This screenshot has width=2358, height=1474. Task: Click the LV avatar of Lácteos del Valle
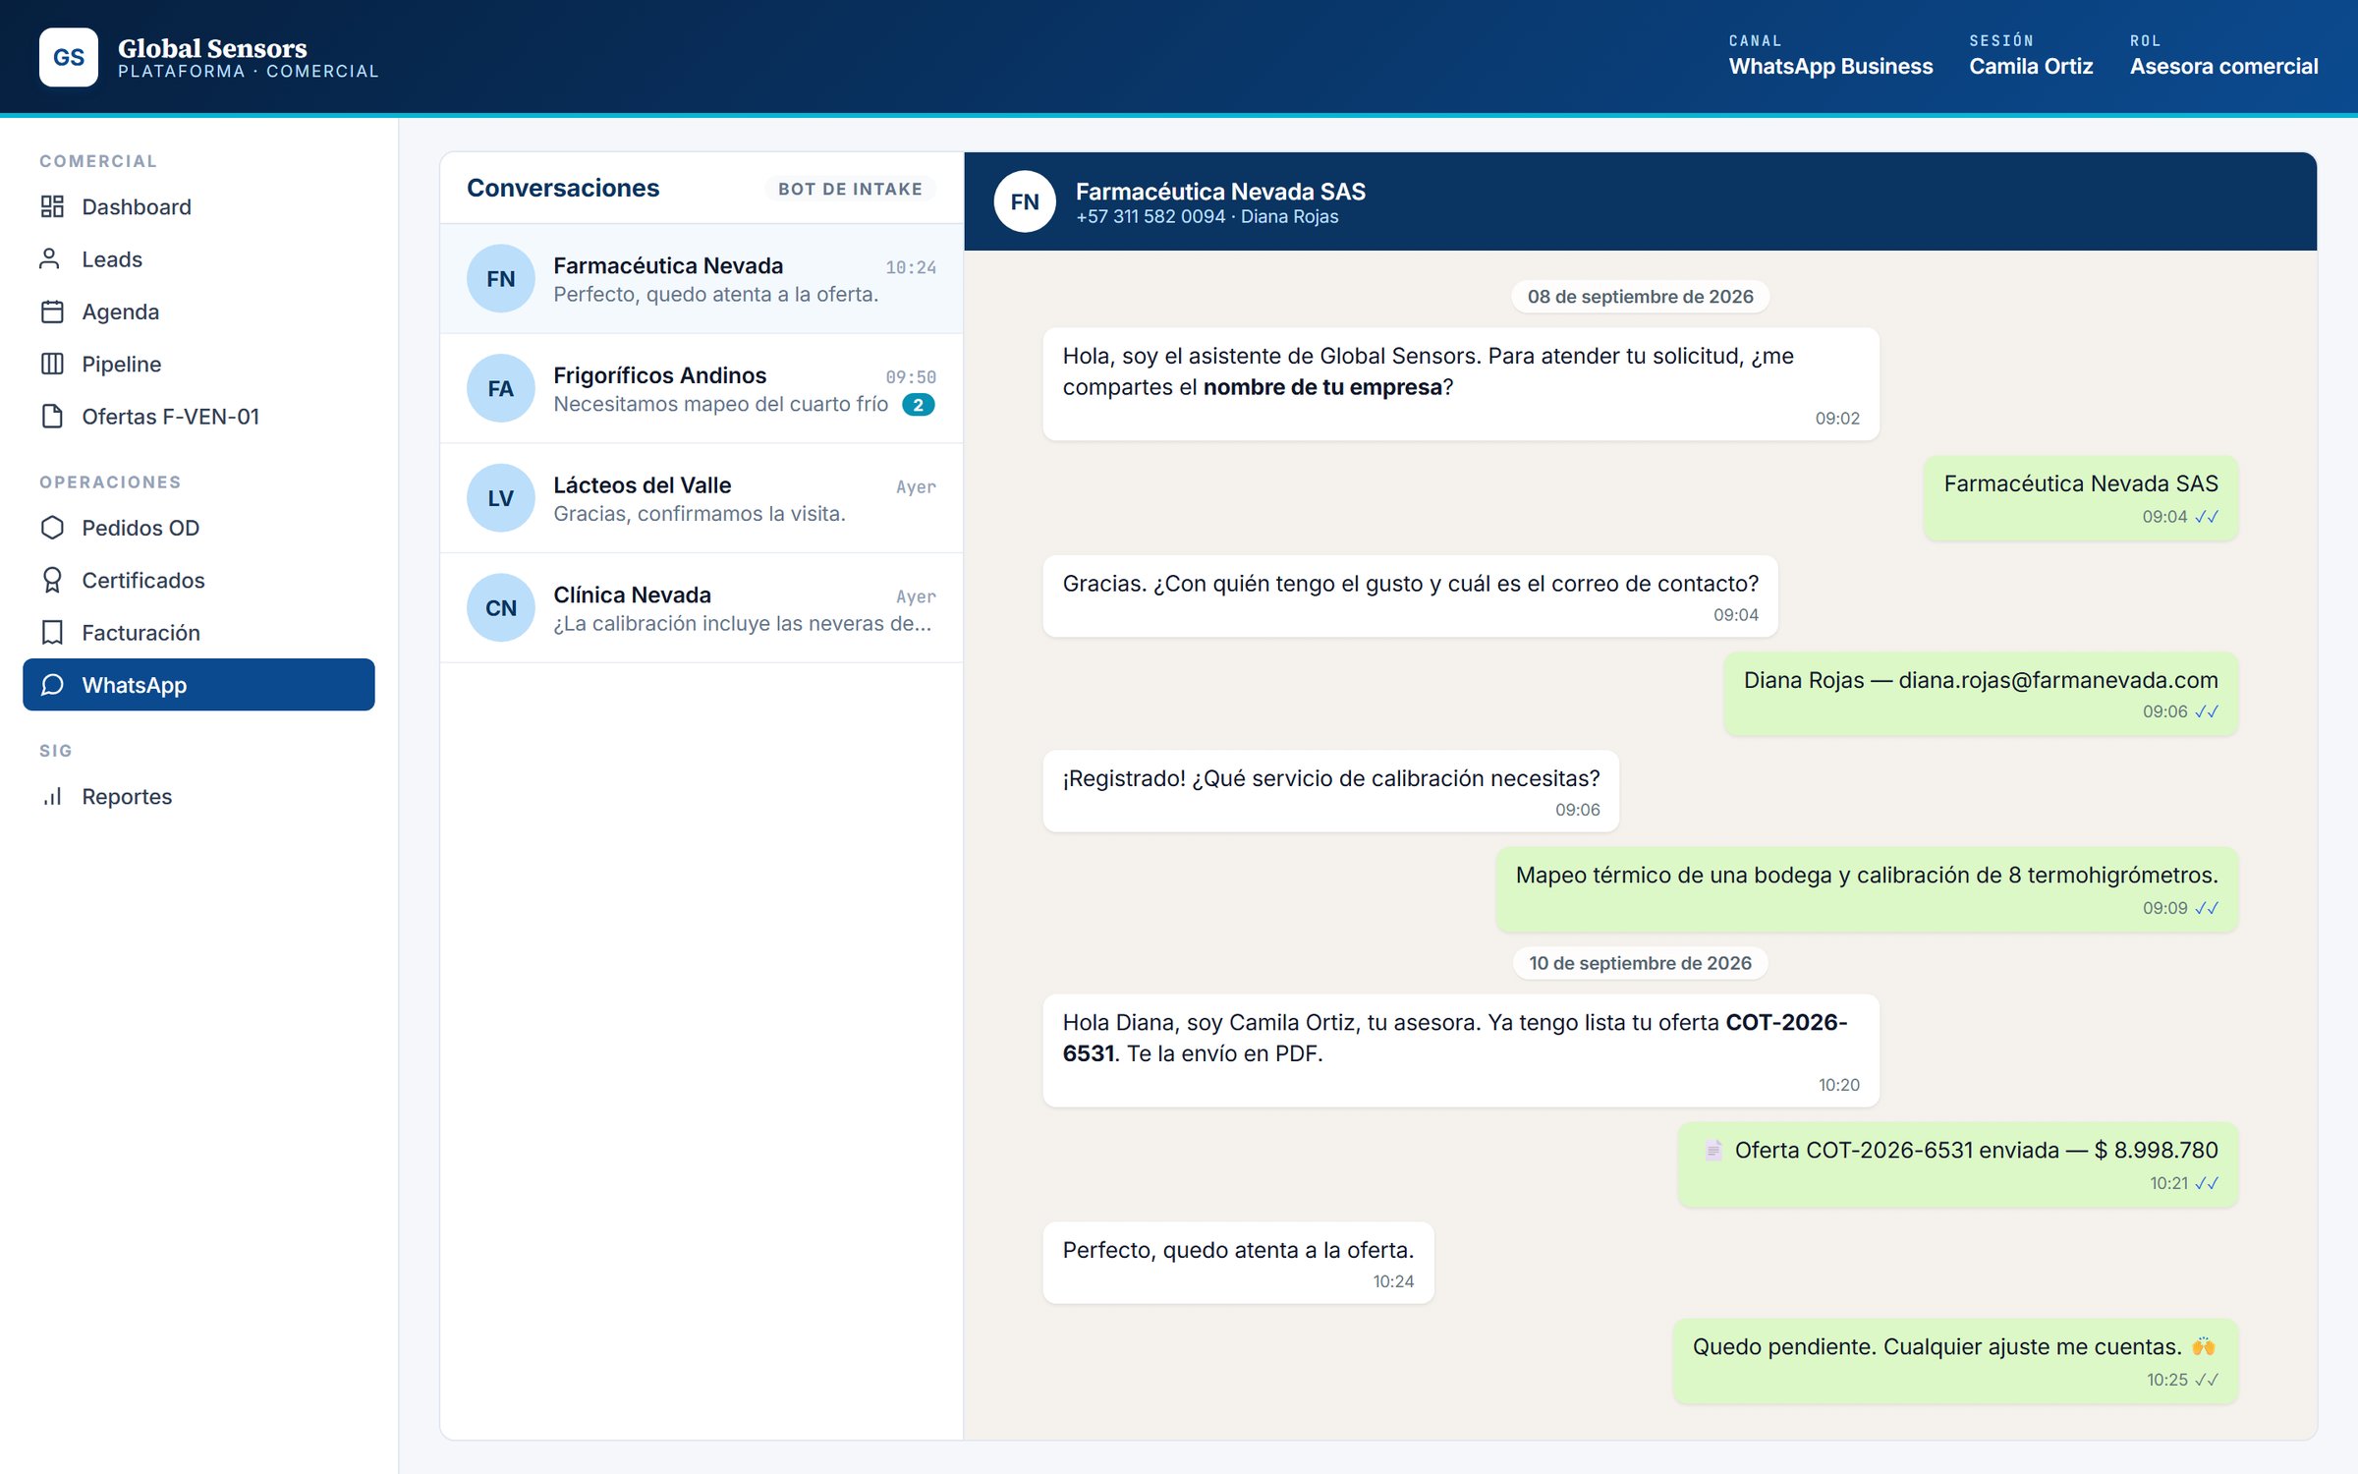[500, 498]
